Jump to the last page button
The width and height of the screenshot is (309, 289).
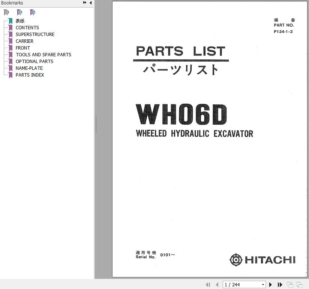pyautogui.click(x=280, y=284)
